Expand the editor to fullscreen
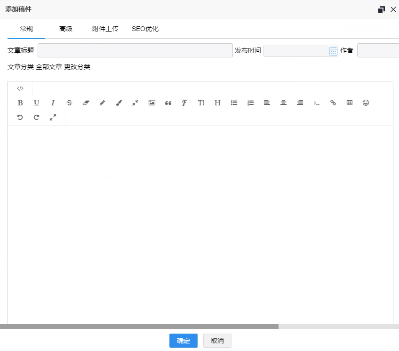 [x=53, y=117]
